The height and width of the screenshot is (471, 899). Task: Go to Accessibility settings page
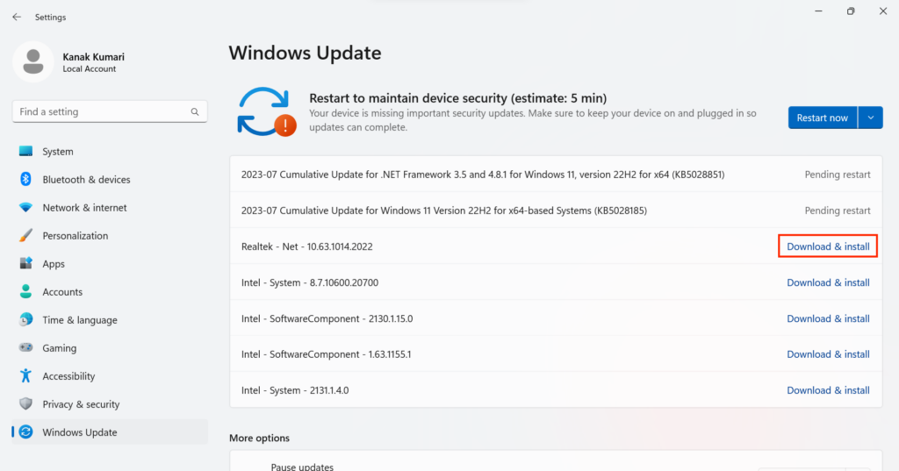pos(68,376)
